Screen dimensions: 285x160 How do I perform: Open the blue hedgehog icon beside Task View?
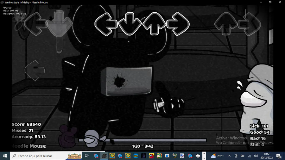coord(96,156)
